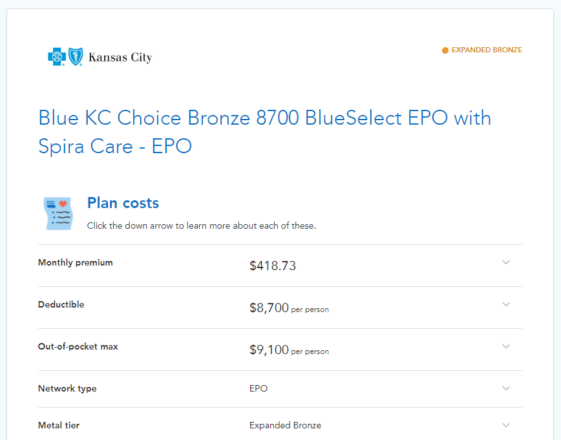Viewport: 561px width, 440px height.
Task: Click the $418.73 premium amount
Action: pyautogui.click(x=273, y=266)
